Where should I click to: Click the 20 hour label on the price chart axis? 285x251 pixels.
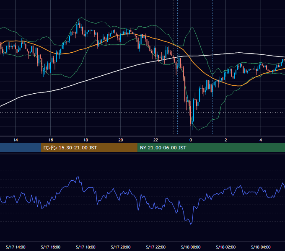click(121, 140)
